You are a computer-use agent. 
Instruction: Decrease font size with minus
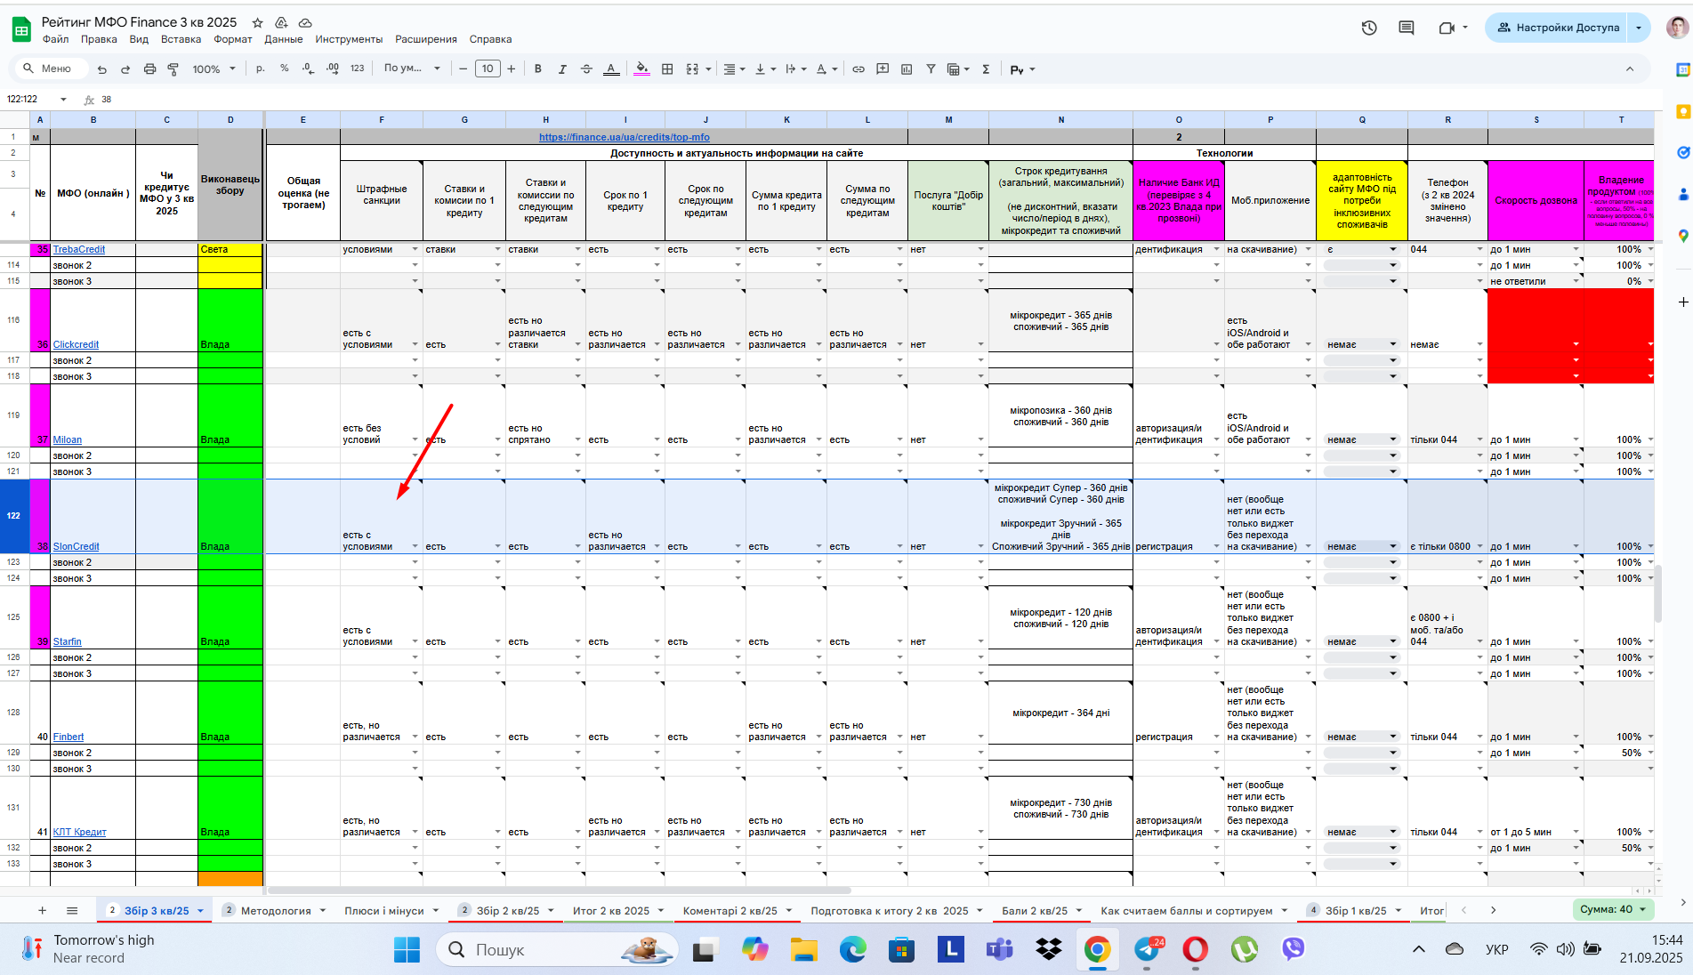pyautogui.click(x=463, y=68)
